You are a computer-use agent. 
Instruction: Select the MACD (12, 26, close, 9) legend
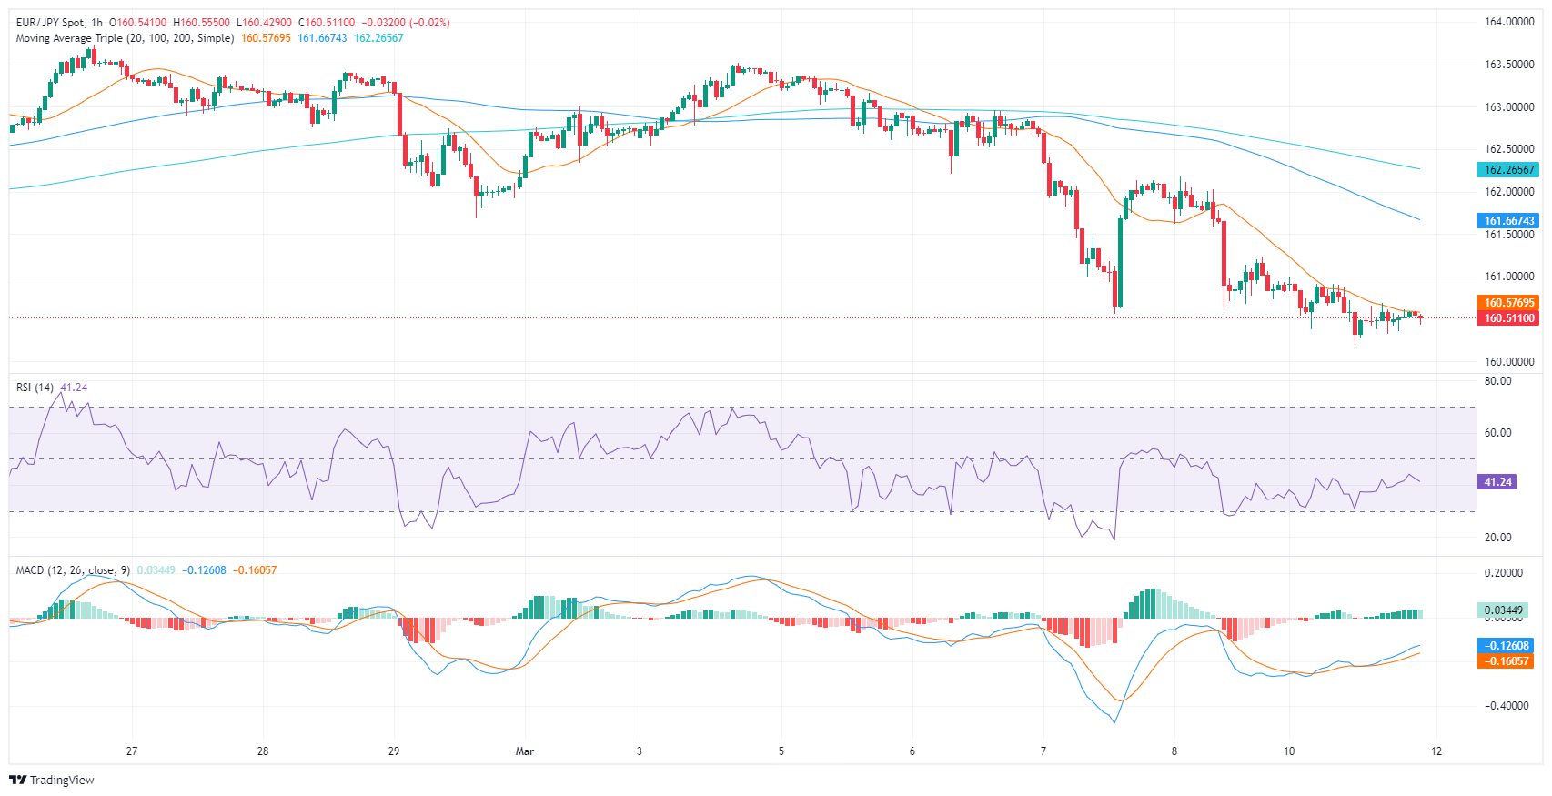pyautogui.click(x=73, y=570)
